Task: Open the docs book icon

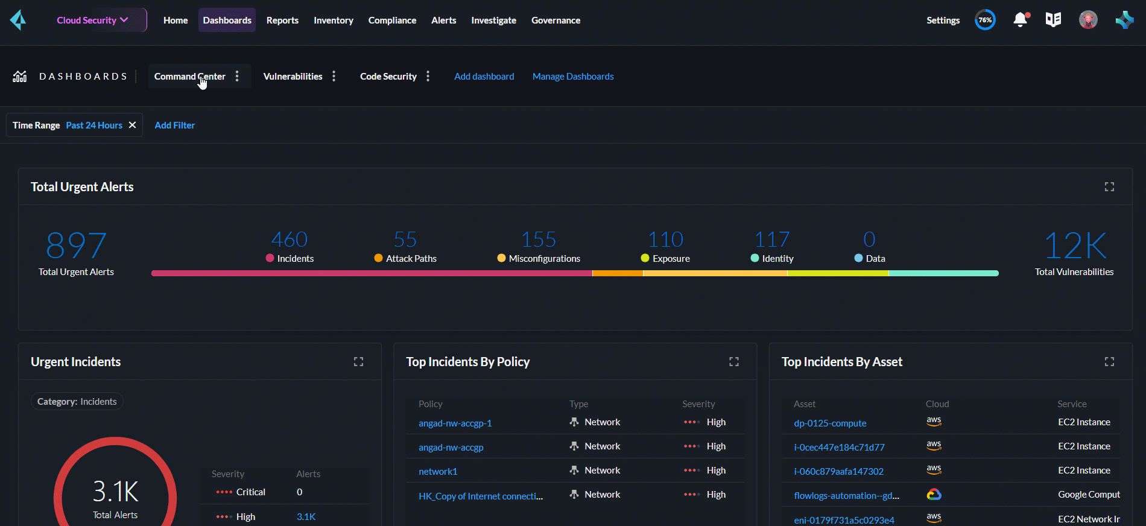Action: tap(1053, 20)
